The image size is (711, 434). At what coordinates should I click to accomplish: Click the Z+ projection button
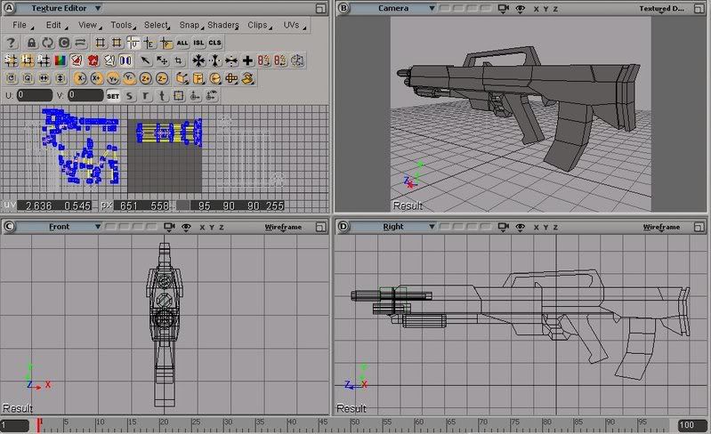[146, 78]
